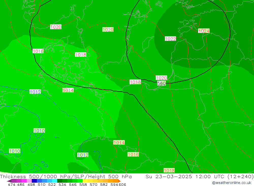This screenshot has width=254, height=186.
Task: Click the 582 legend value
Action: 104,185
